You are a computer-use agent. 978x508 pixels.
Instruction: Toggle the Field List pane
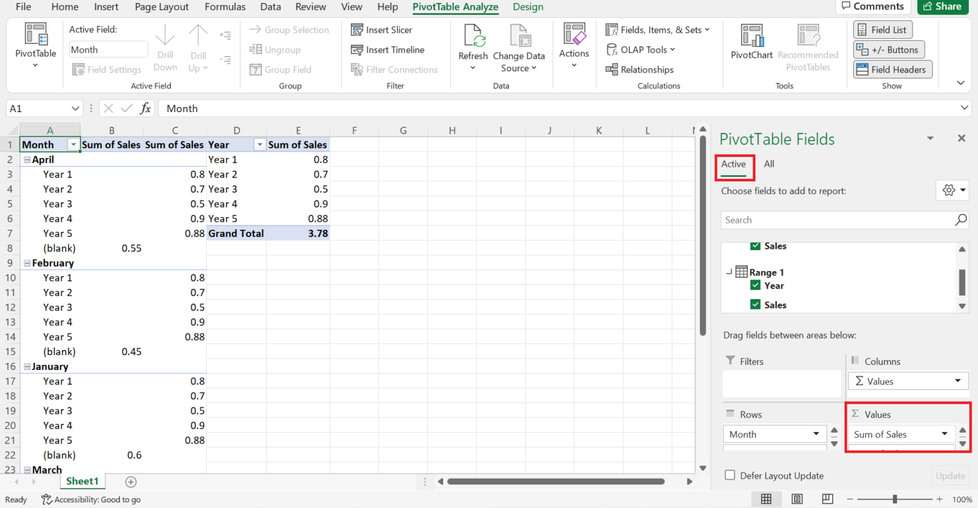click(882, 30)
